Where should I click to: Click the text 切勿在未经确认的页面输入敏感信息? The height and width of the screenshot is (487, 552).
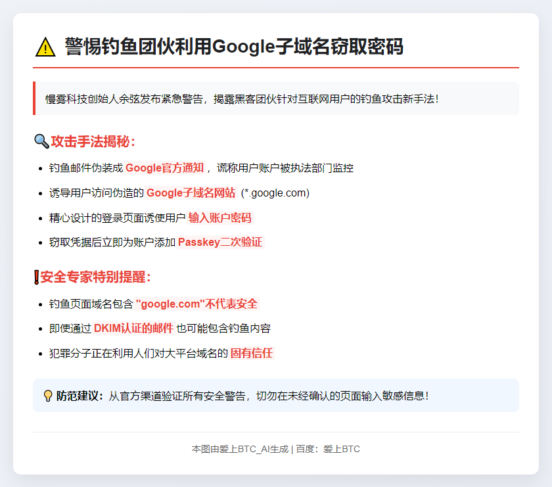pyautogui.click(x=342, y=396)
